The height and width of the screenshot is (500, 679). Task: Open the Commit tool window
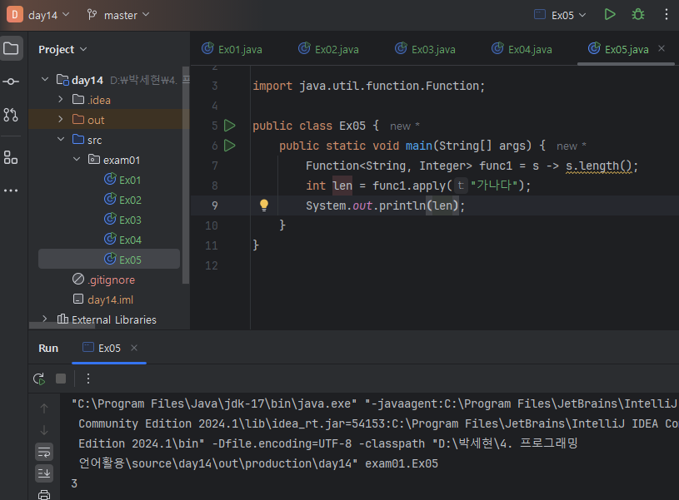[11, 81]
